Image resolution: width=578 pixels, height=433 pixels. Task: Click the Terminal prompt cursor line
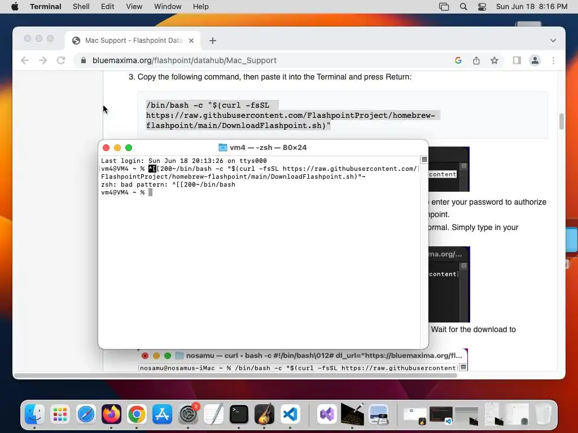(126, 192)
